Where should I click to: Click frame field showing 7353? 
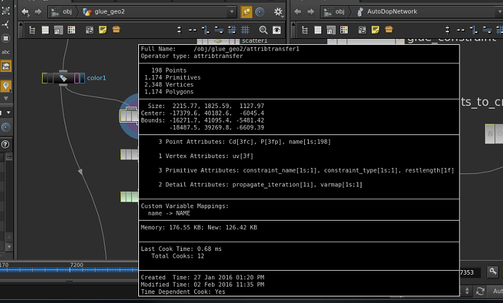pos(470,273)
